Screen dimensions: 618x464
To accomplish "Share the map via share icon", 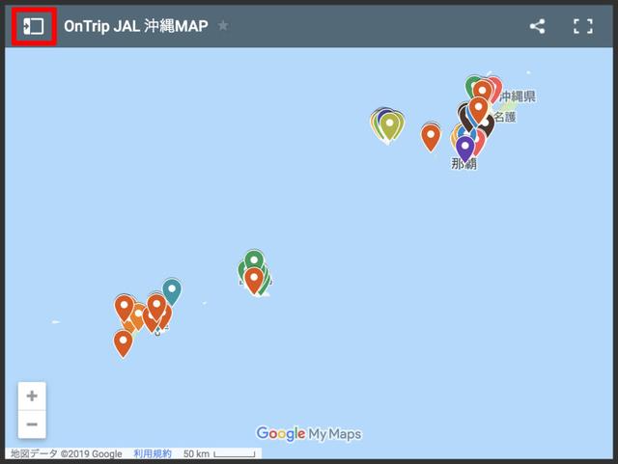I will pos(537,26).
